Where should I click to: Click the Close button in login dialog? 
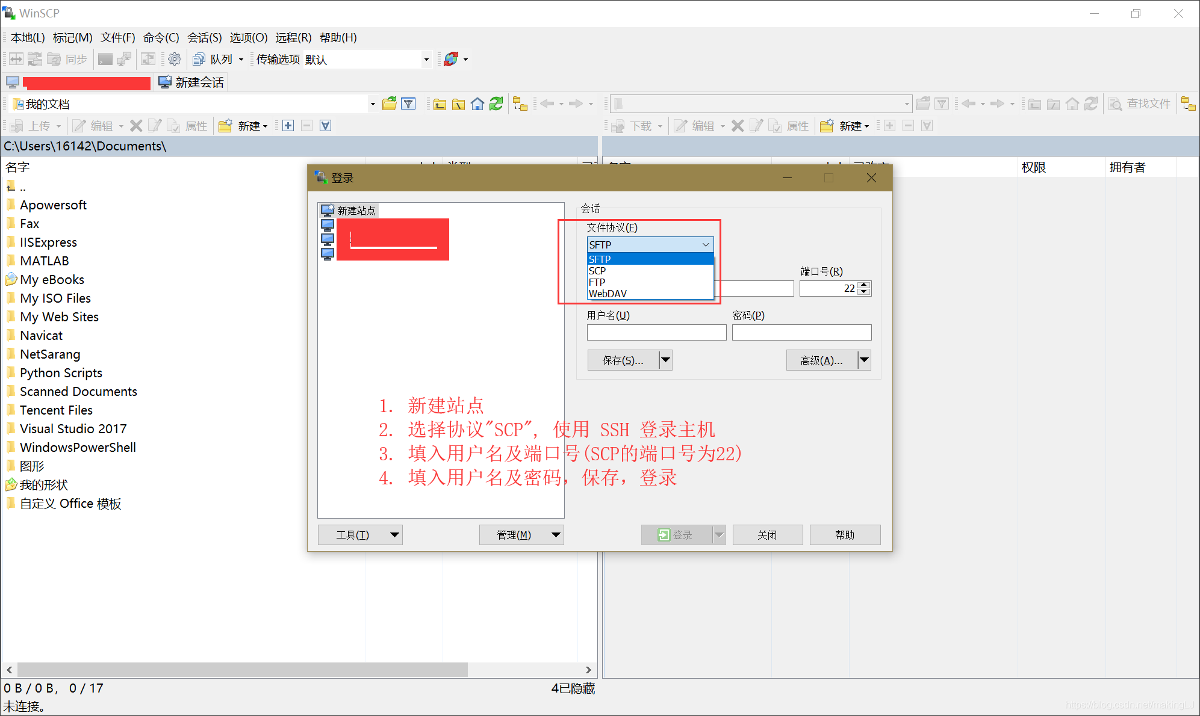[x=767, y=534]
